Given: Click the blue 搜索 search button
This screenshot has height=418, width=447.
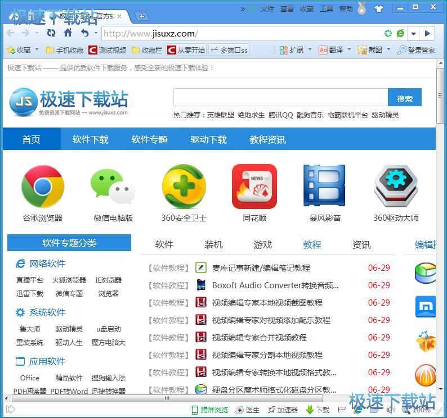Looking at the screenshot, I should [x=405, y=97].
